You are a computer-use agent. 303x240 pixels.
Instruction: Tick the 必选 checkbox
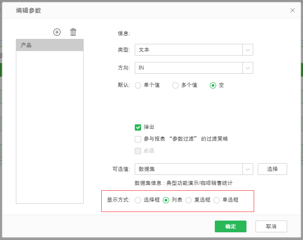pyautogui.click(x=138, y=151)
